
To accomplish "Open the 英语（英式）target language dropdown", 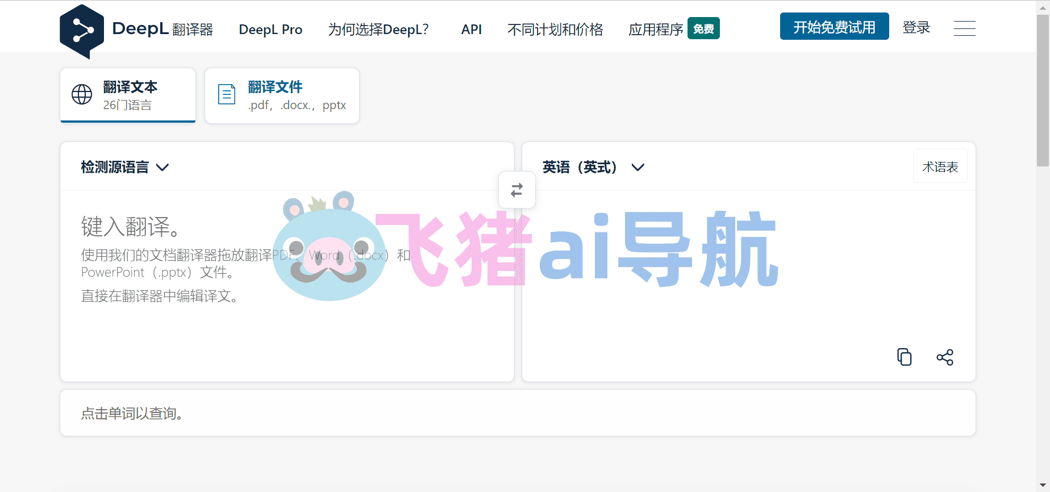I will pyautogui.click(x=593, y=167).
